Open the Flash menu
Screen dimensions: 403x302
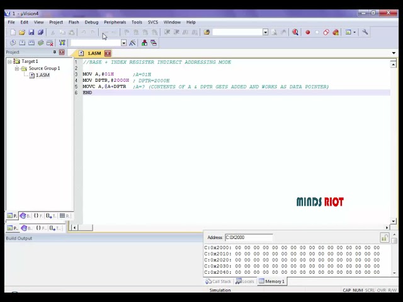click(74, 22)
